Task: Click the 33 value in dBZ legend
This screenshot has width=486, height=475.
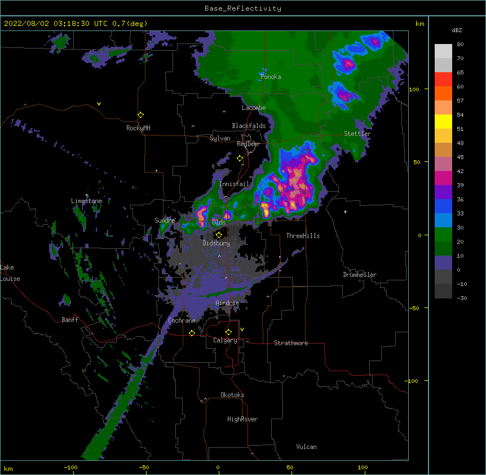Action: pos(460,214)
